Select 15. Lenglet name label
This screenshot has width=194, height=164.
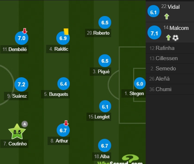click(x=99, y=117)
